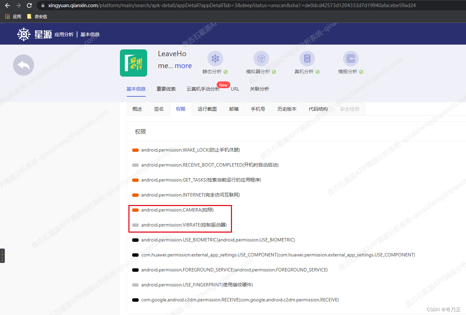Open the 应用 apps bookmark
This screenshot has height=315, width=466.
[13, 16]
